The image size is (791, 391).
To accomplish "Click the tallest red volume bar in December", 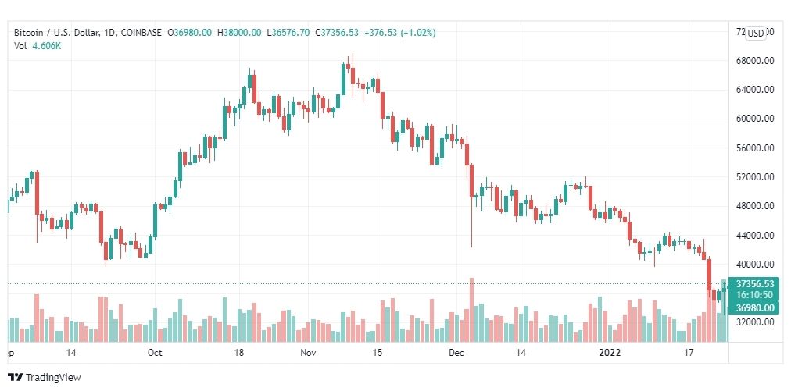I will (471, 310).
